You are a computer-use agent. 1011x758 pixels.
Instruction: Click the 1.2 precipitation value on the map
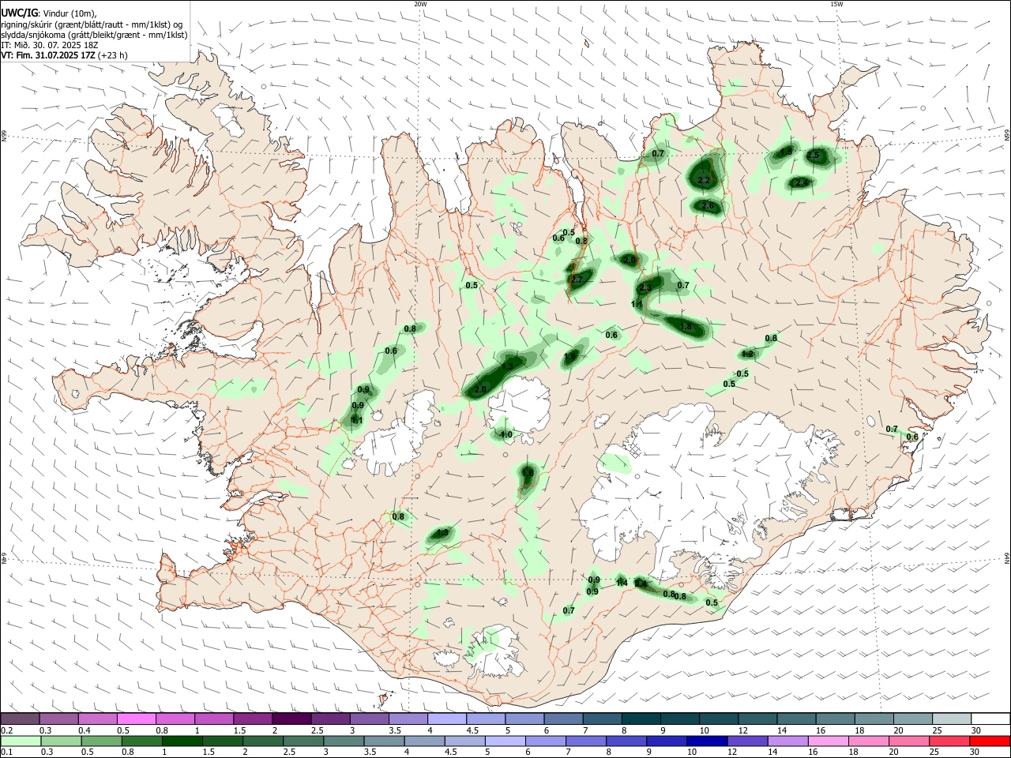pos(748,355)
